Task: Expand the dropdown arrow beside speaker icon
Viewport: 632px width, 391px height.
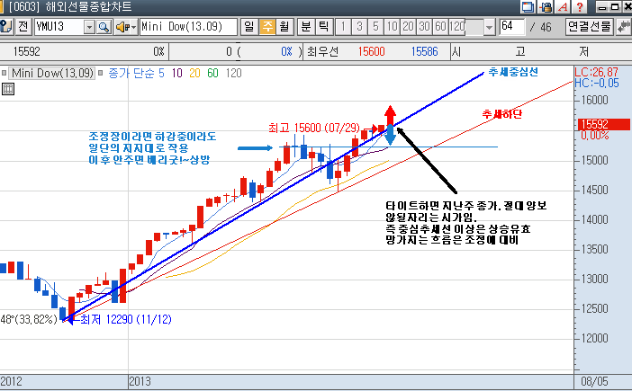Action: click(133, 26)
